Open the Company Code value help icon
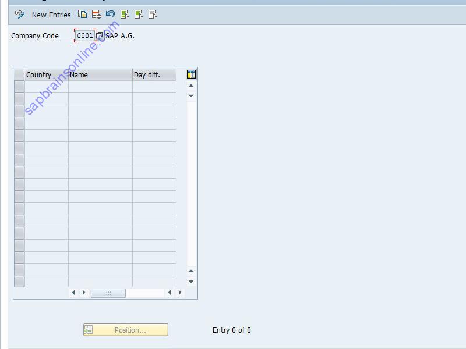Image resolution: width=466 pixels, height=349 pixels. point(99,35)
